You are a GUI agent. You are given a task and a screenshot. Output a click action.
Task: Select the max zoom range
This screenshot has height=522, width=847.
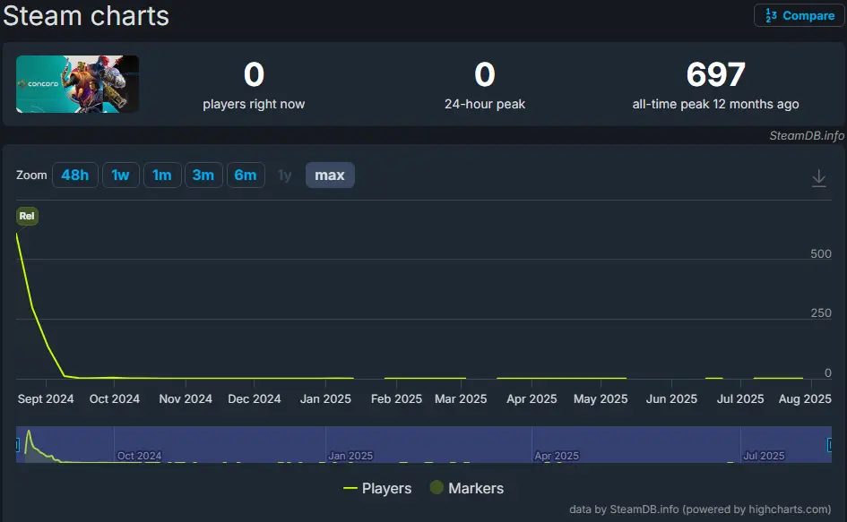(x=330, y=175)
